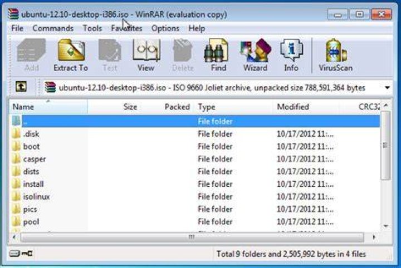
Task: Click horizontal scrollbar left arrow
Action: [x=14, y=237]
